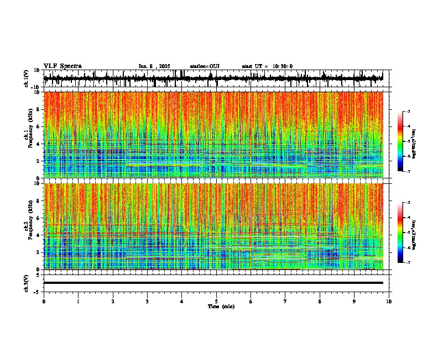Click the ch.2 spectrogram color scale bar
438x338 pixels.
[x=400, y=233]
